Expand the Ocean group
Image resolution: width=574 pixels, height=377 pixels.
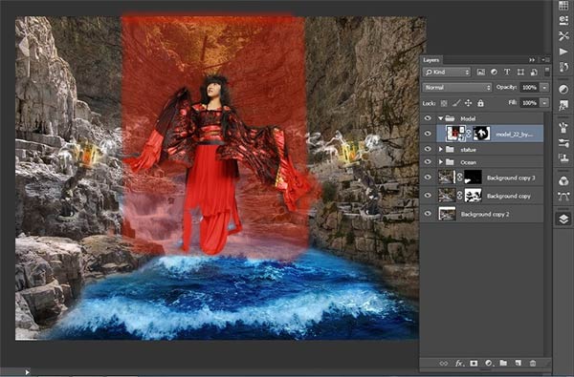coord(441,162)
